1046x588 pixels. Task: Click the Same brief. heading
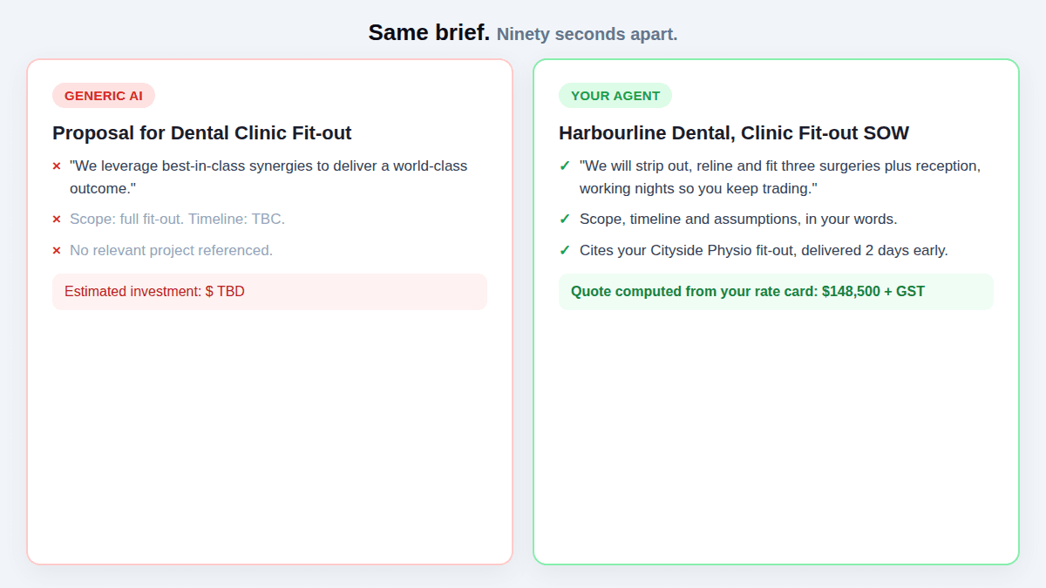click(429, 33)
